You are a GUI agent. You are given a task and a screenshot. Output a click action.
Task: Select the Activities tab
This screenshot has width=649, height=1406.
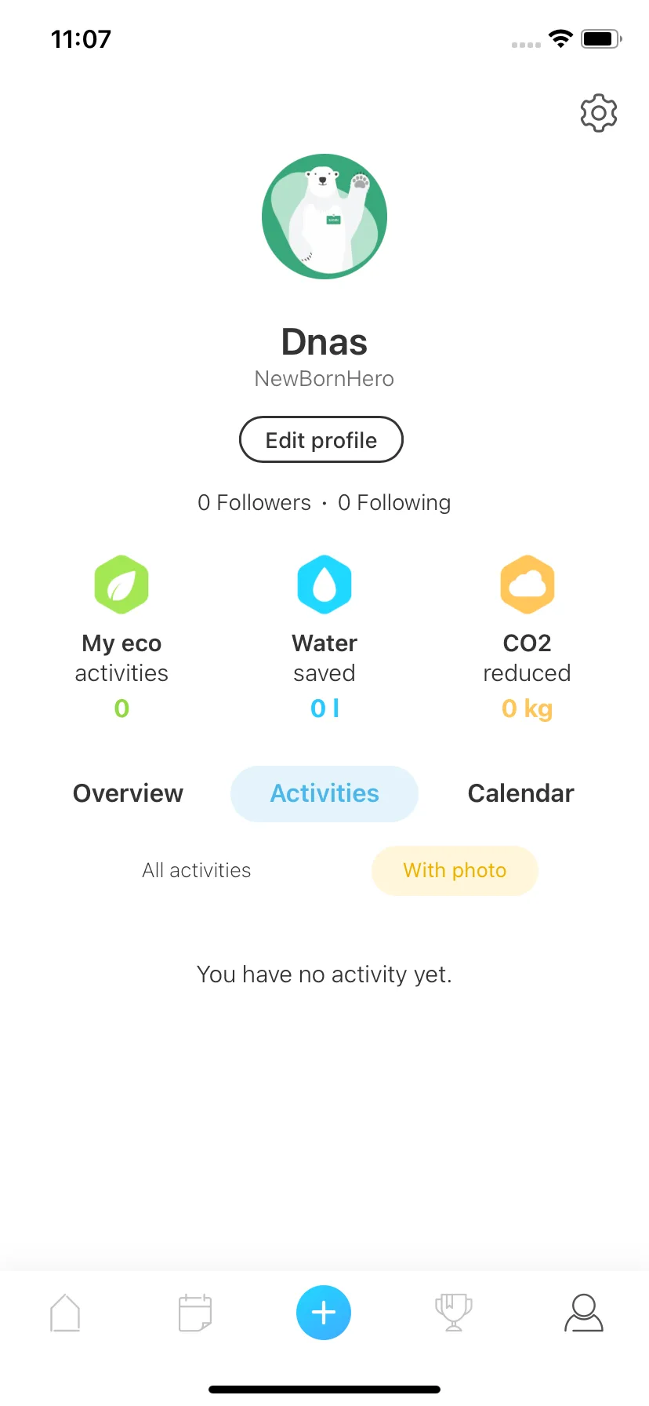tap(324, 794)
